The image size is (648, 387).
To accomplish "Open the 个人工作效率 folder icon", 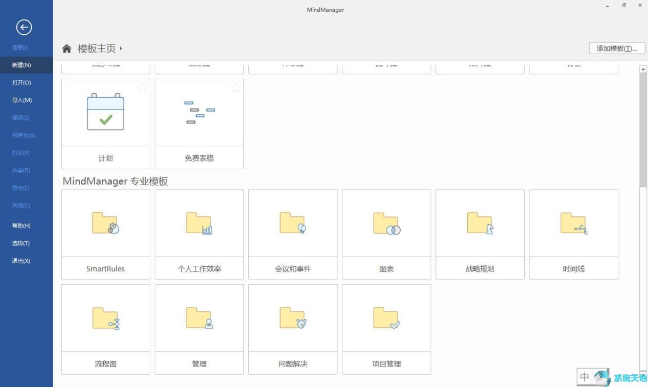I will 199,223.
